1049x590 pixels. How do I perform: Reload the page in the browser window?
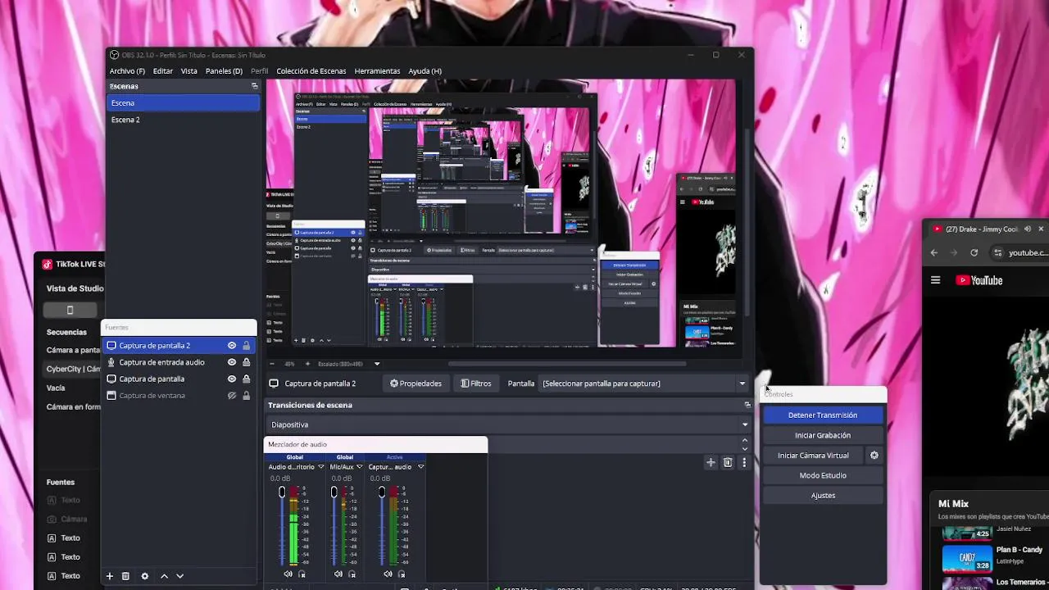974,252
